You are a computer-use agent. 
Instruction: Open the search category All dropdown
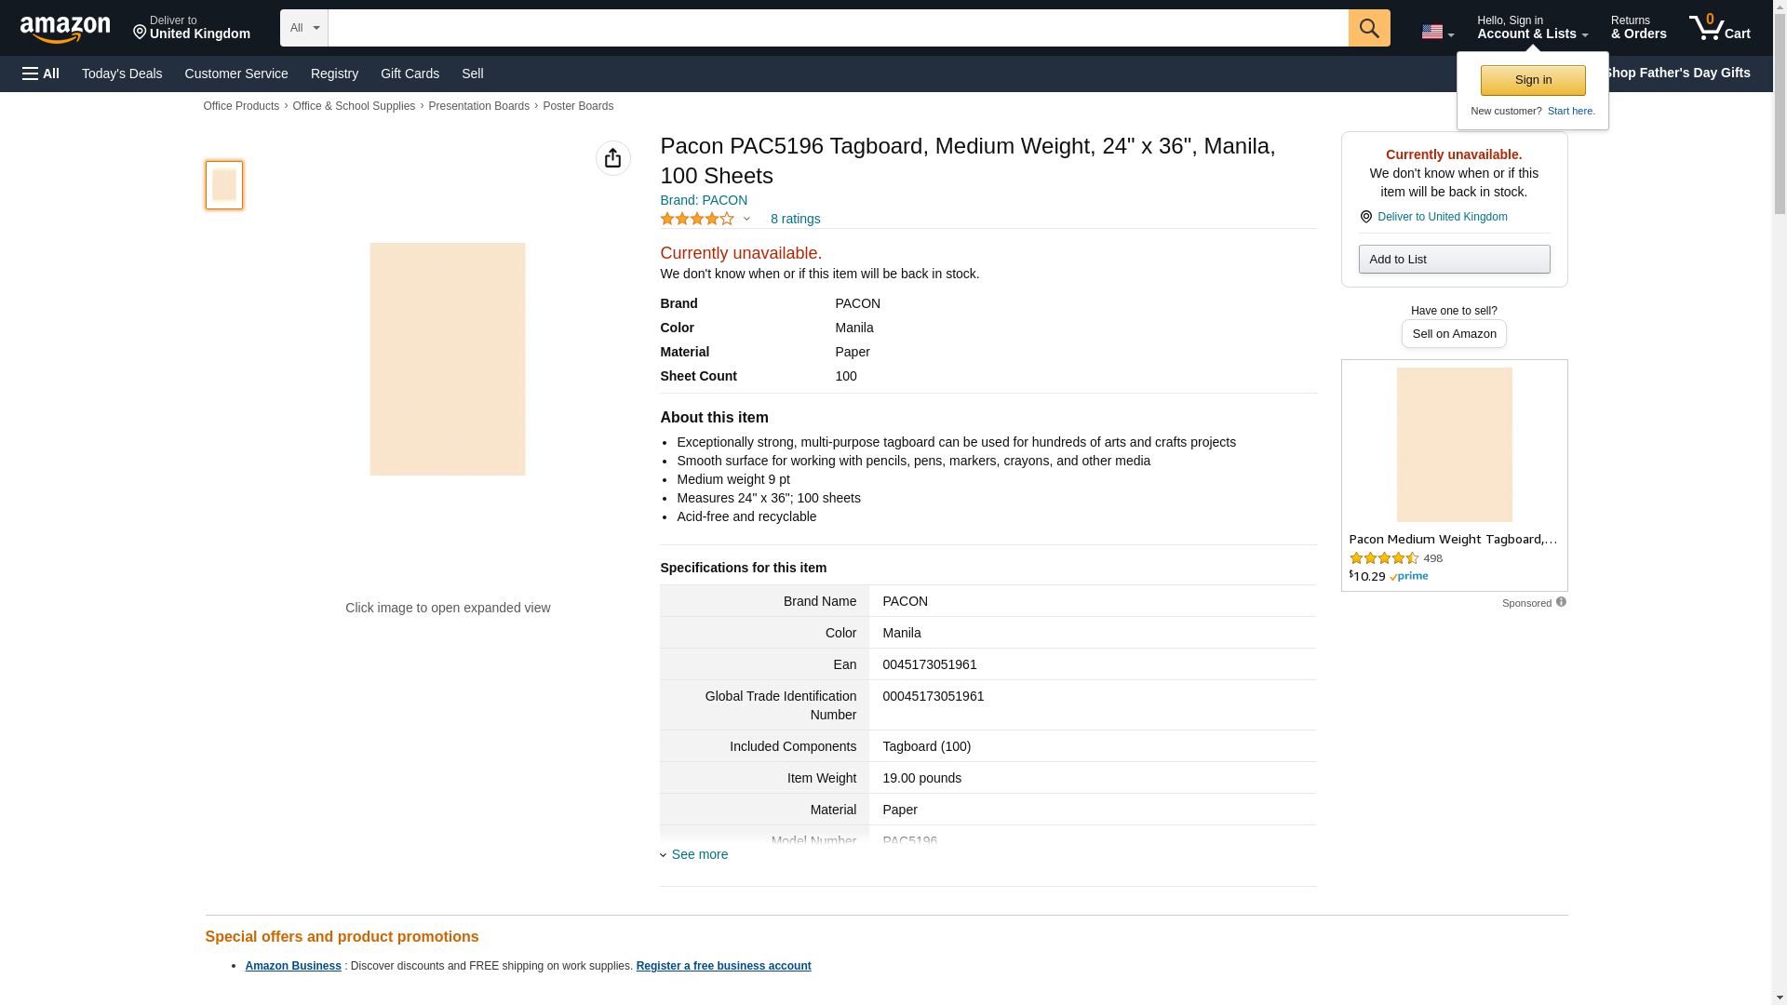303,28
